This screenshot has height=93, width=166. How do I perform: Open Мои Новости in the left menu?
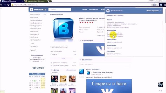click(34, 34)
